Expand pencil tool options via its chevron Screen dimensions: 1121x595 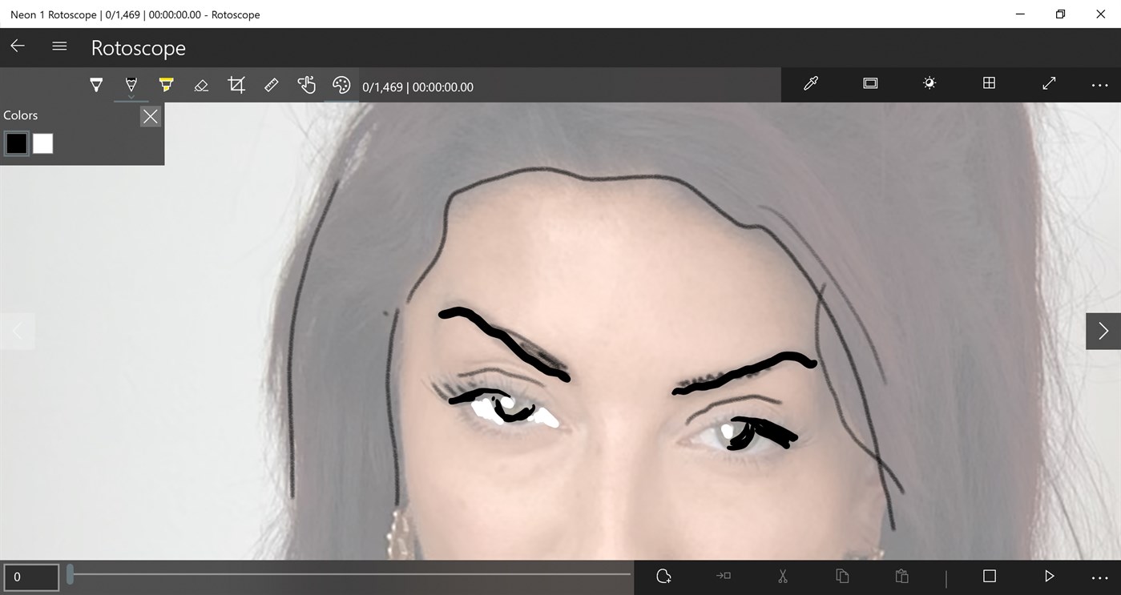(131, 96)
